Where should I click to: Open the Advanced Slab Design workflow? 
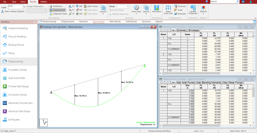tap(19, 111)
